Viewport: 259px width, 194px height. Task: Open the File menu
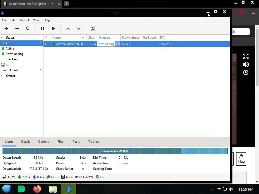coord(4,20)
